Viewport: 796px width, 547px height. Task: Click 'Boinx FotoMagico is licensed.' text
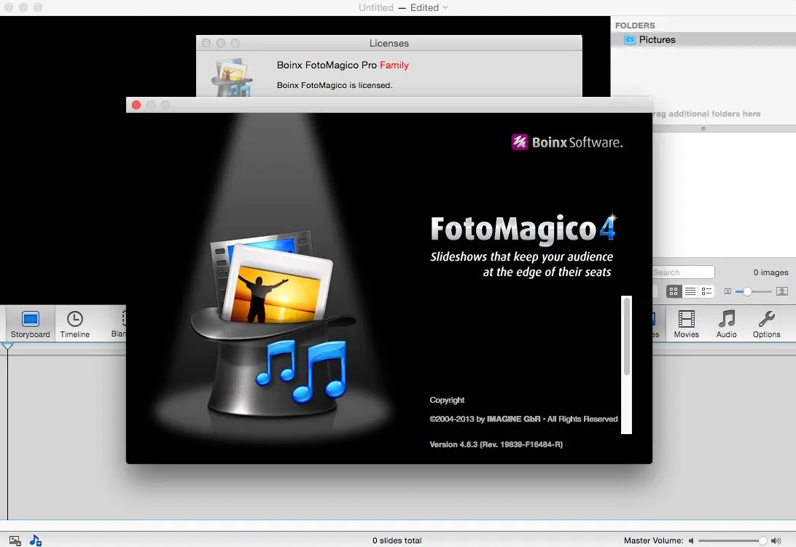pos(335,85)
